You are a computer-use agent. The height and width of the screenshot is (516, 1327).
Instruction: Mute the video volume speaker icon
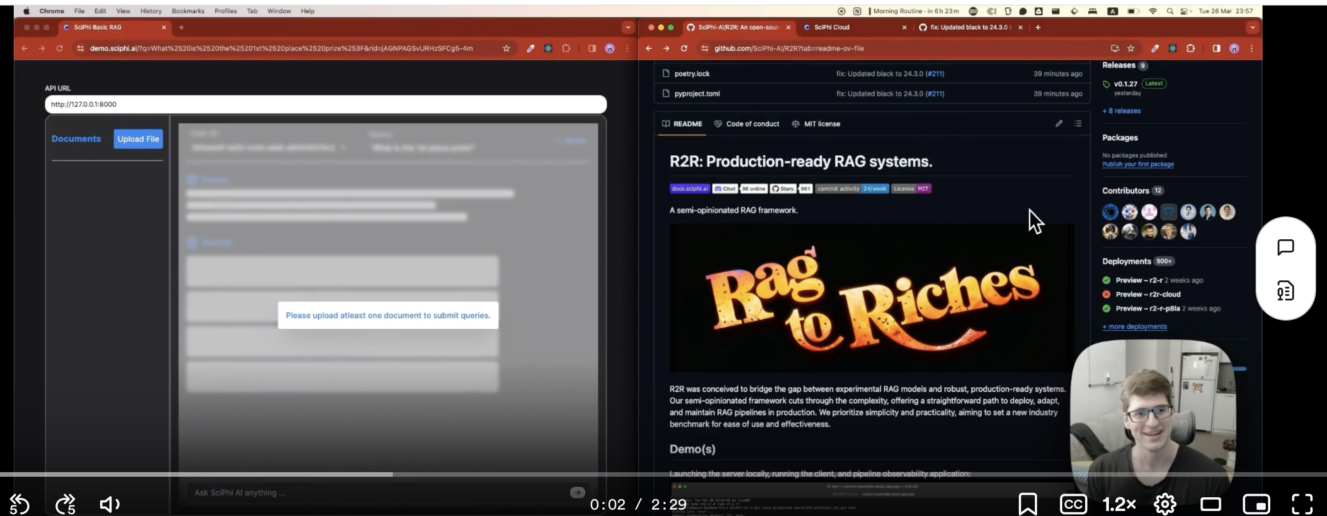[109, 504]
